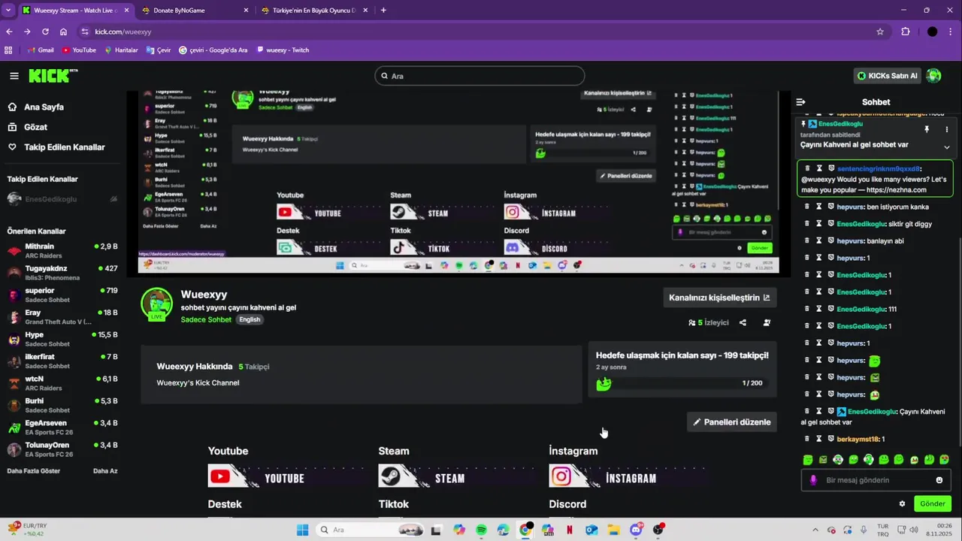Image resolution: width=962 pixels, height=541 pixels.
Task: Click Panelleri düzenle button
Action: click(x=732, y=422)
